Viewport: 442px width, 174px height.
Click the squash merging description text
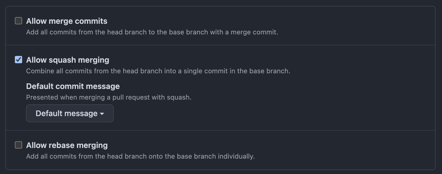coord(158,71)
